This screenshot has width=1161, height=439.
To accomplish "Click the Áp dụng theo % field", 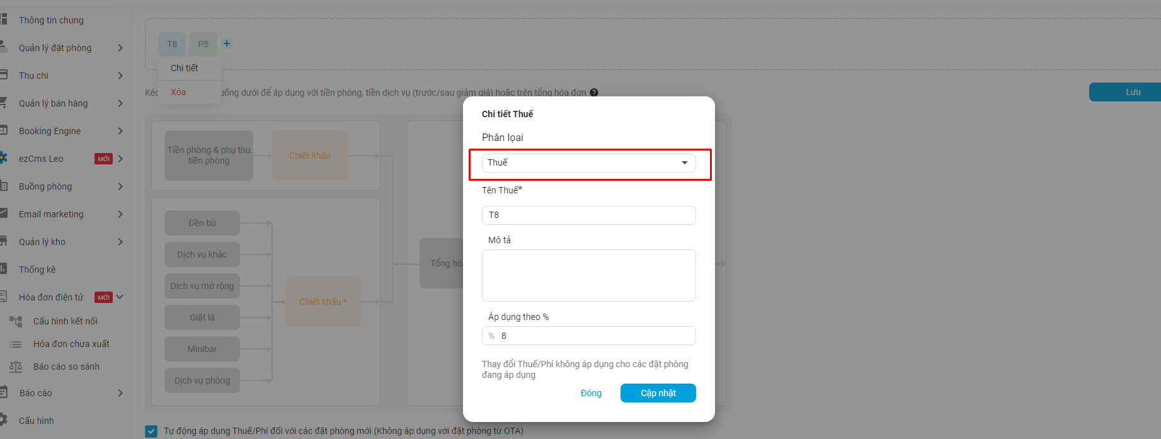I will [595, 336].
